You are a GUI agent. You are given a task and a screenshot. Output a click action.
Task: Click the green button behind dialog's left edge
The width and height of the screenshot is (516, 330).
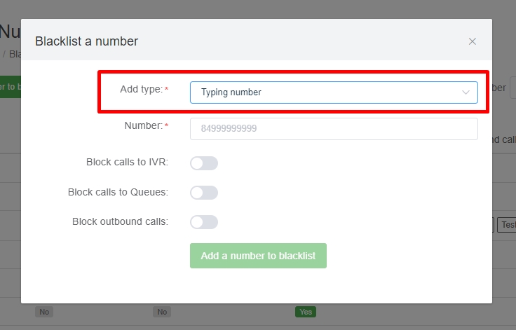(10, 86)
